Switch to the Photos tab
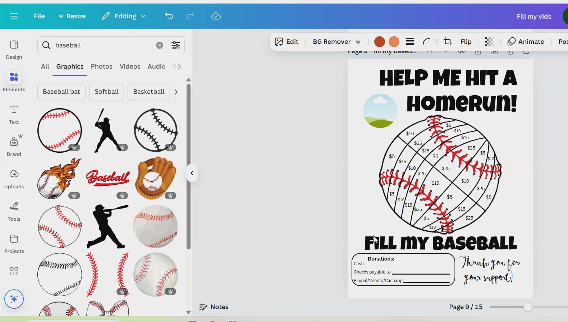Screen dimensions: 568x322 (x=101, y=66)
